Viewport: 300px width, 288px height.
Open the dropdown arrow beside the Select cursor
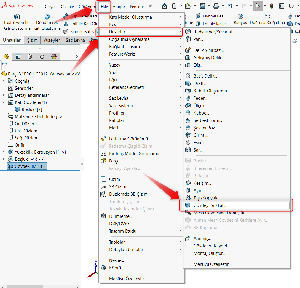pos(265,6)
